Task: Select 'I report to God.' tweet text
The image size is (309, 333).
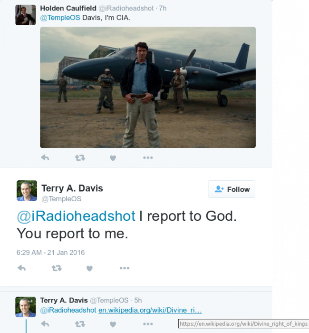Action: click(x=188, y=216)
